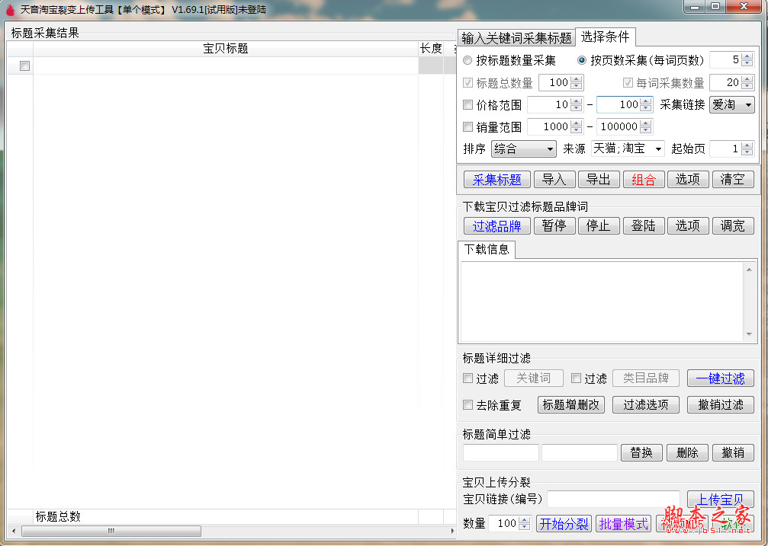
Task: Click 选项 button next to 登陆
Action: tap(688, 226)
